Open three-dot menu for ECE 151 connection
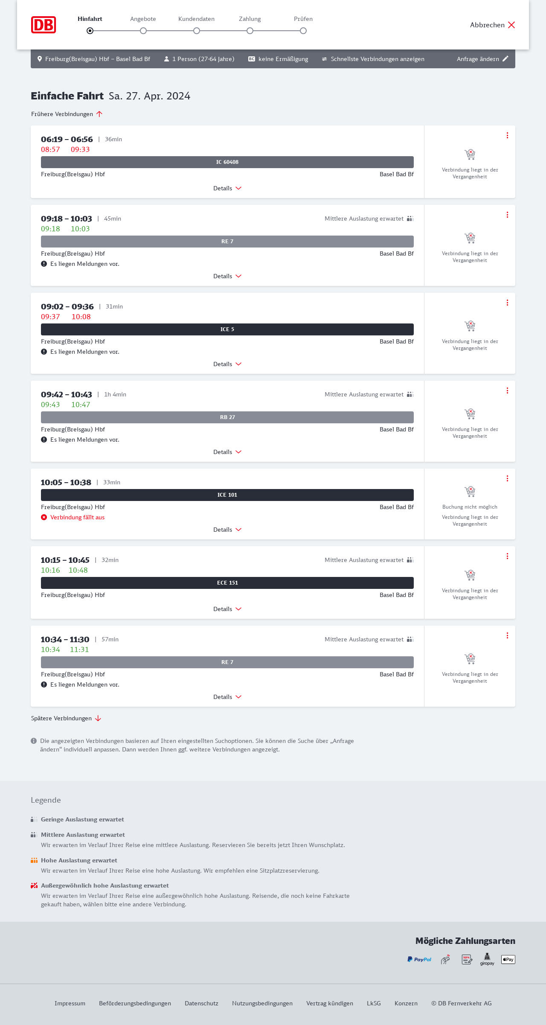 [x=507, y=556]
